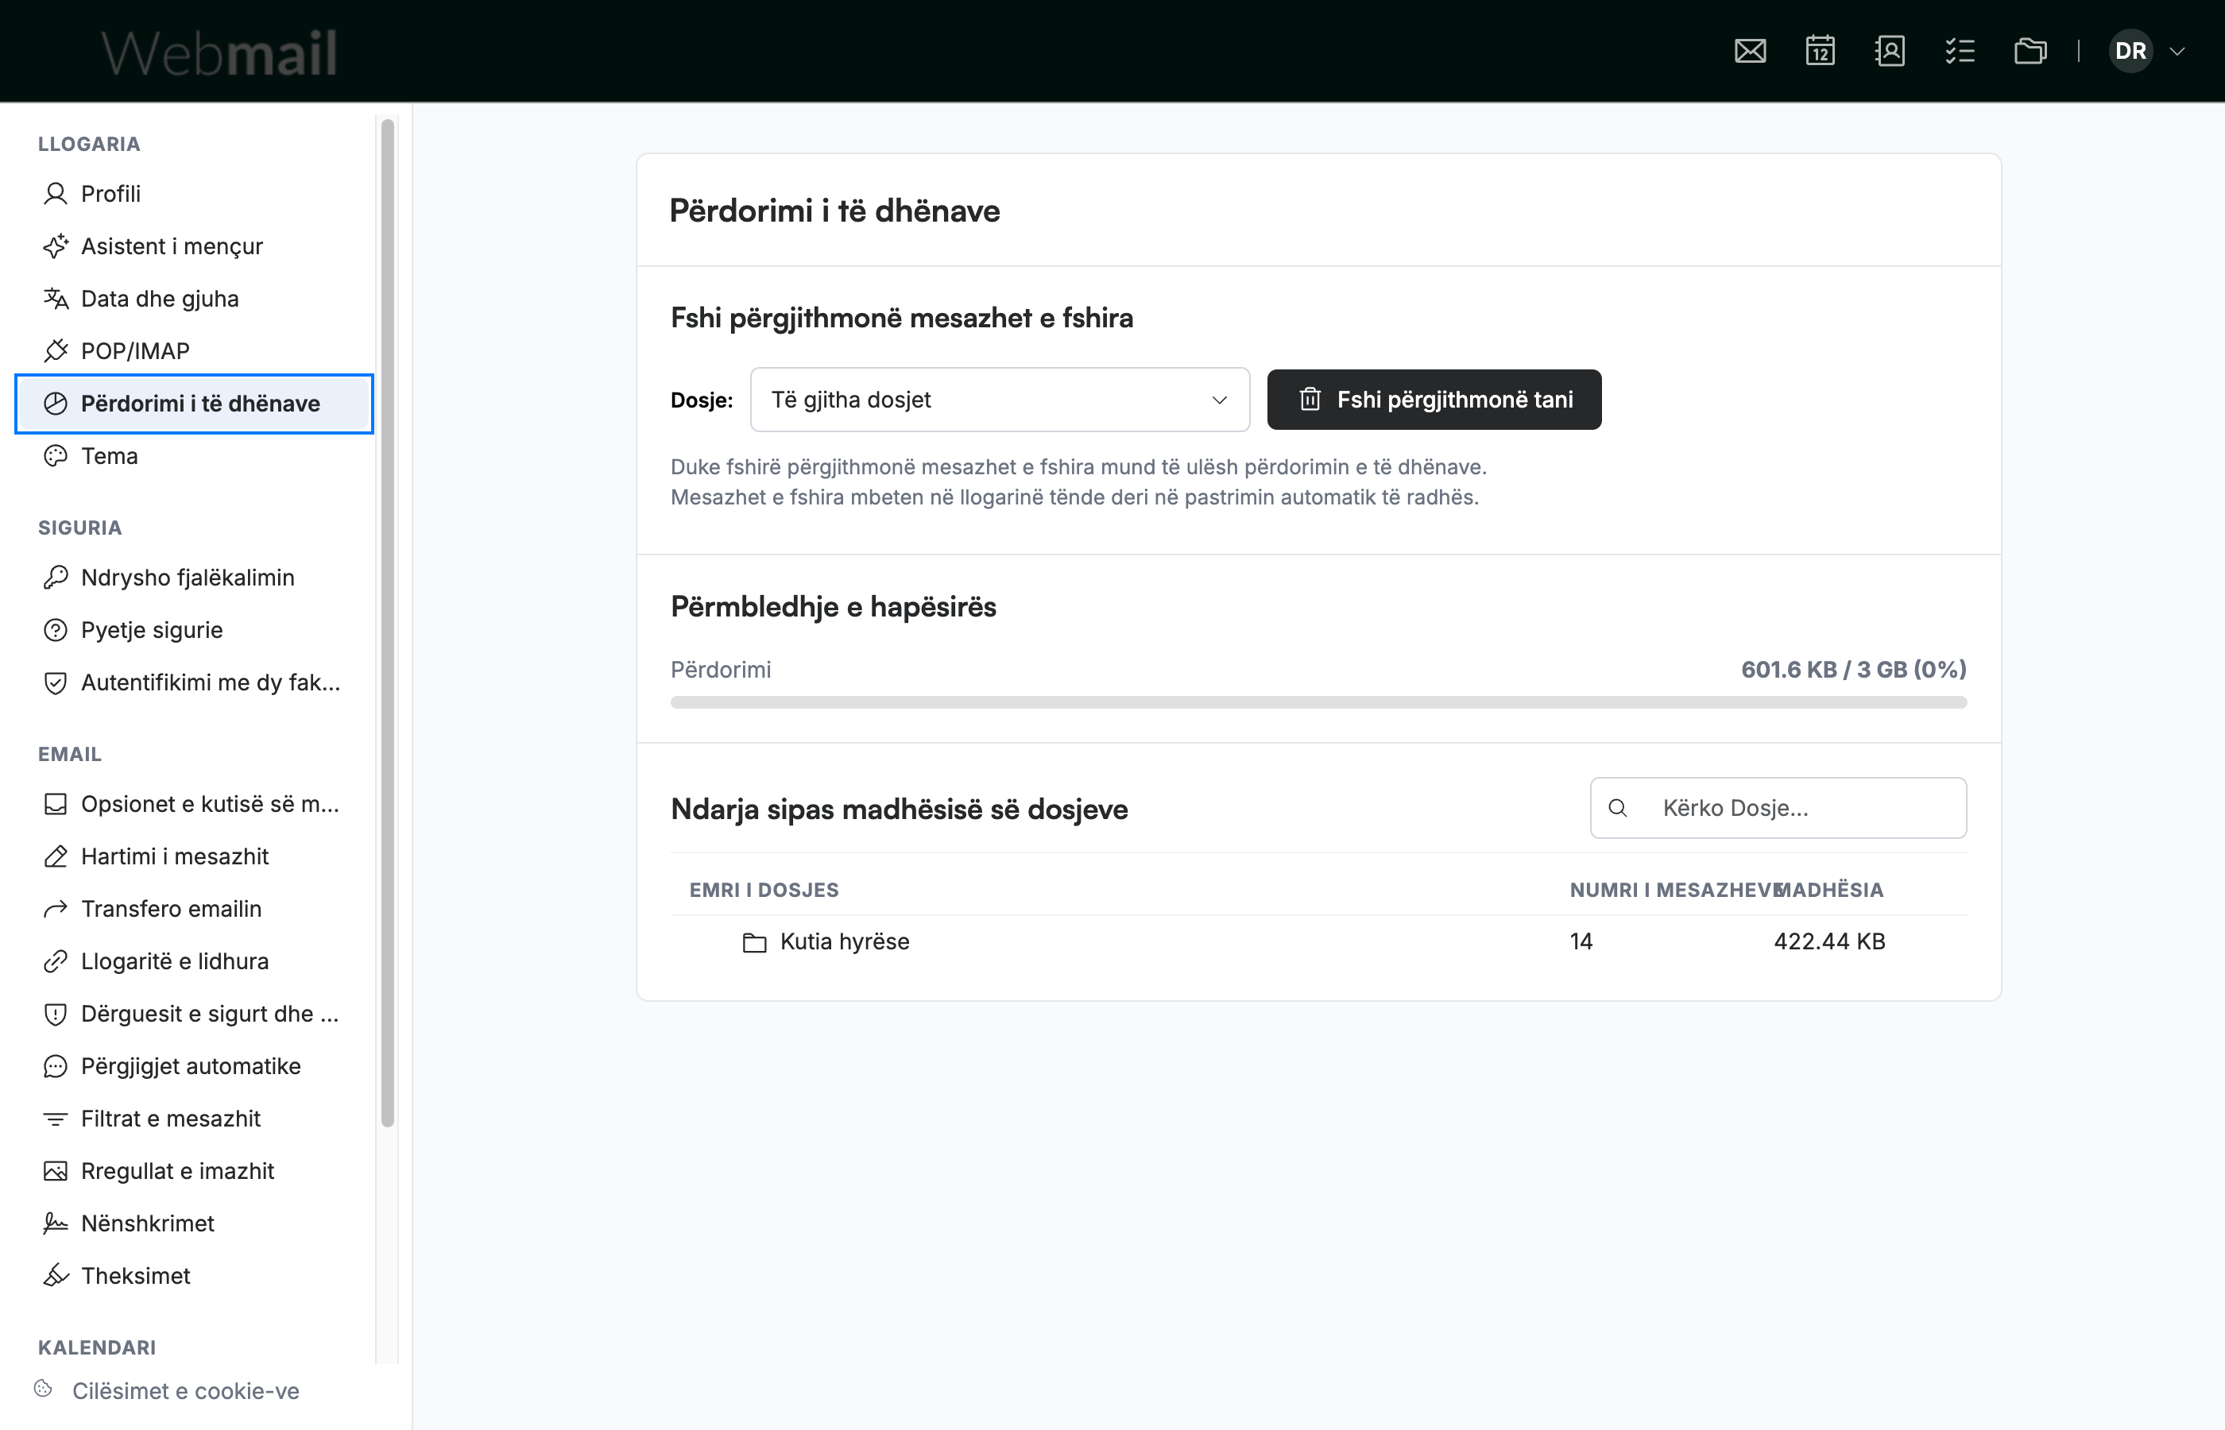The width and height of the screenshot is (2225, 1430).
Task: Click the Data dhe gjuha translate icon
Action: click(x=56, y=298)
